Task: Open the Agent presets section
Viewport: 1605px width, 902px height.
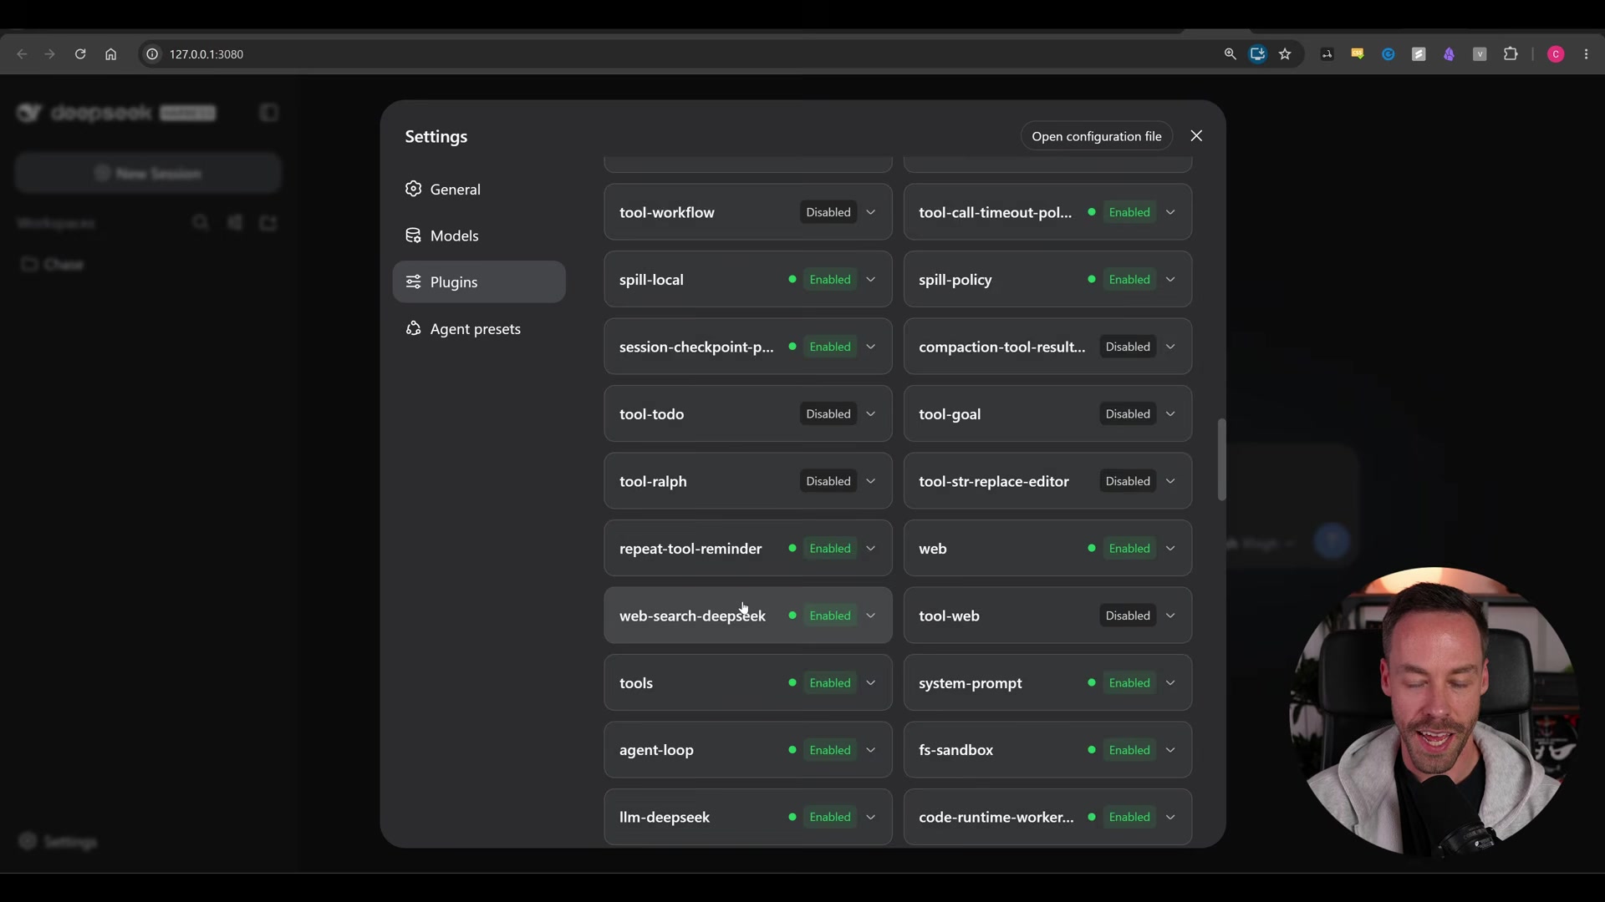Action: [x=479, y=329]
